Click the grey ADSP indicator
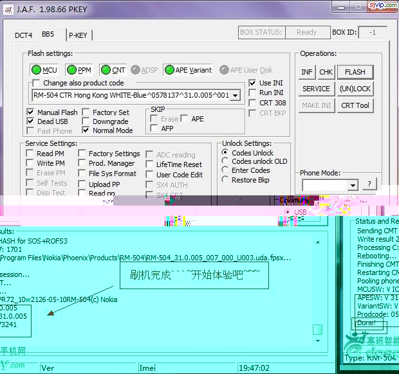 click(135, 70)
